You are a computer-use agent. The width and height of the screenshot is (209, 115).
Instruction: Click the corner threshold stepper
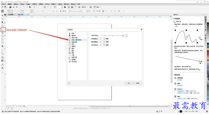[x=104, y=39]
